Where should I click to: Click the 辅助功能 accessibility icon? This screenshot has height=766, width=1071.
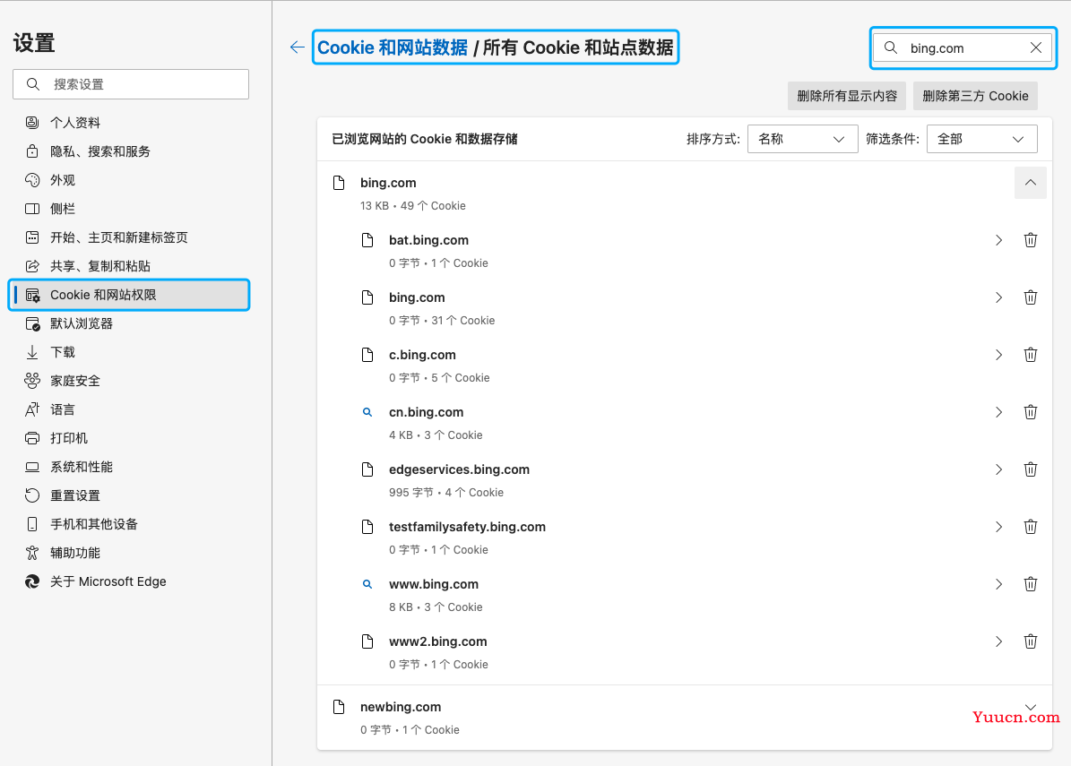(x=32, y=553)
